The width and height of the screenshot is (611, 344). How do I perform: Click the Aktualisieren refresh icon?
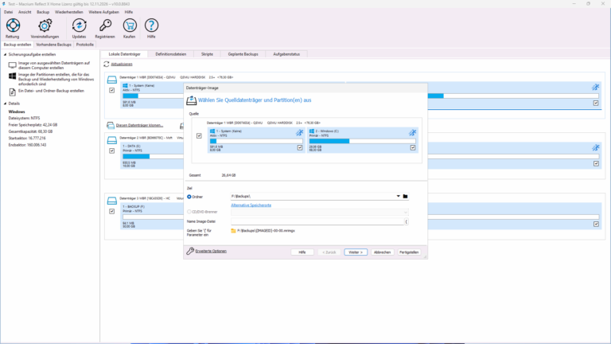click(107, 64)
